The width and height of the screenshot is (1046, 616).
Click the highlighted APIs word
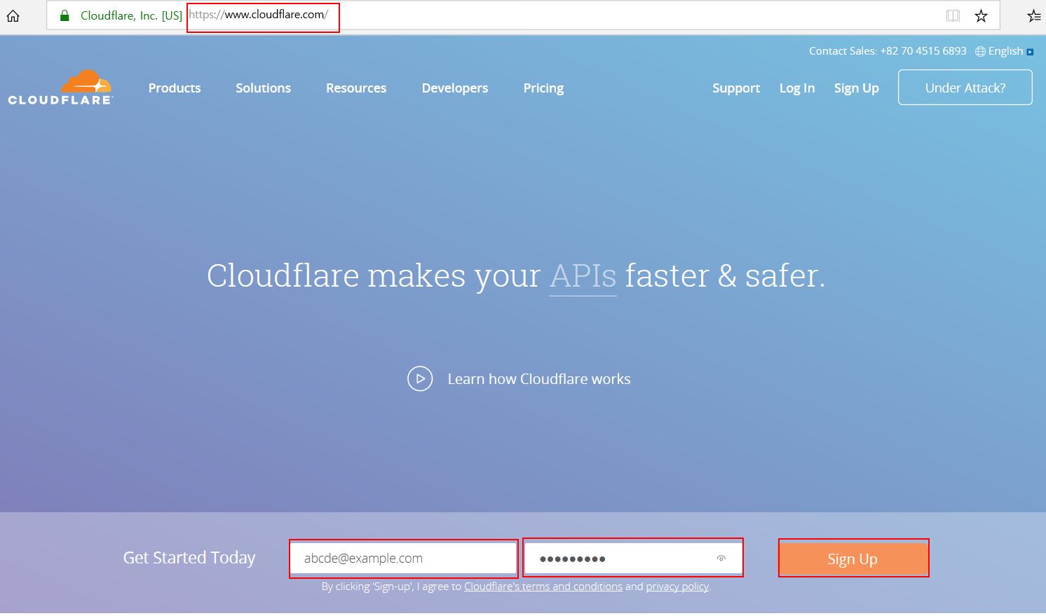pyautogui.click(x=583, y=276)
